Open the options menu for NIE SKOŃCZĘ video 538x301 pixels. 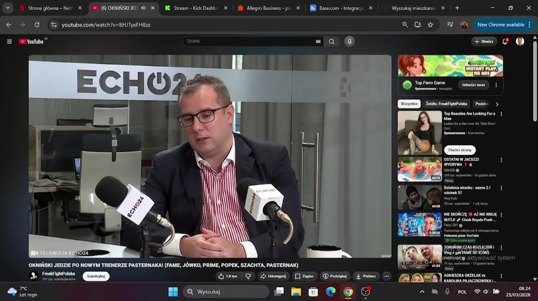coord(501,215)
